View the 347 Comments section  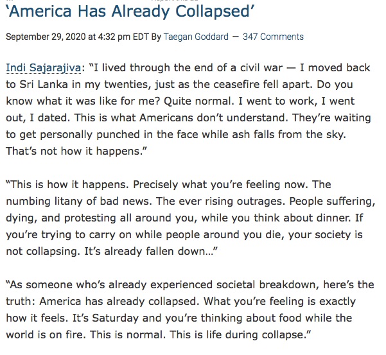click(273, 37)
